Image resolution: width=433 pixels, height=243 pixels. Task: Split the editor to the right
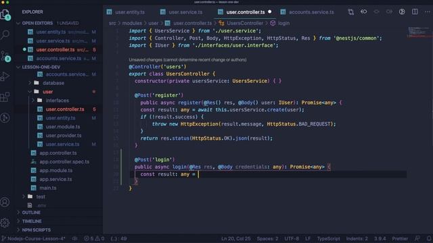pyautogui.click(x=415, y=12)
